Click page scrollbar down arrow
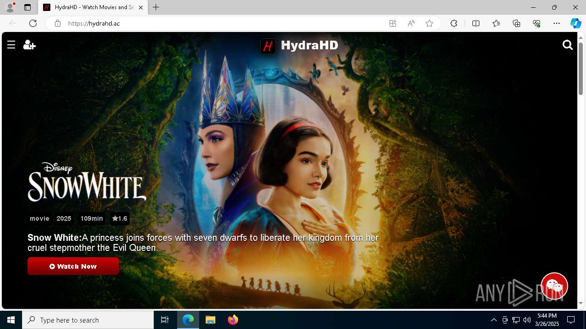Screen dimensions: 586x329 [581, 303]
